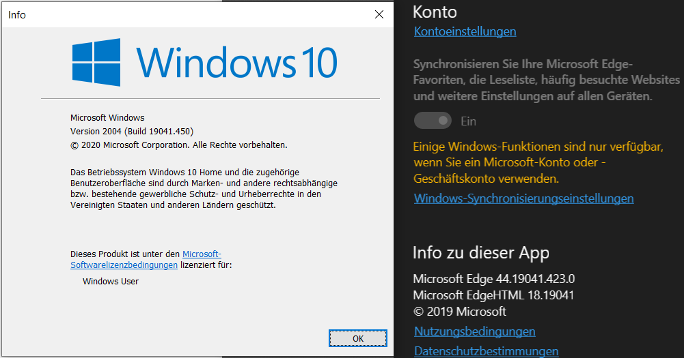Screen dimensions: 684x358
Task: Open the Windows-Synchronisierungseinstellungen link
Action: point(523,198)
